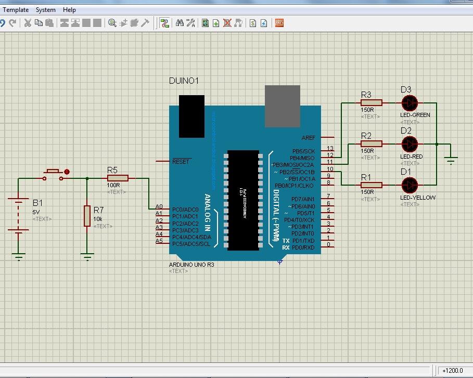
Task: Click the ground terminal under R7
Action: (x=87, y=256)
